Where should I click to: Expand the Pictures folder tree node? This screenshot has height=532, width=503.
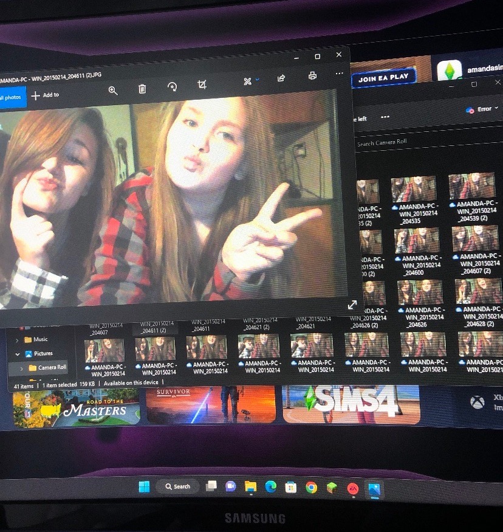(x=17, y=354)
